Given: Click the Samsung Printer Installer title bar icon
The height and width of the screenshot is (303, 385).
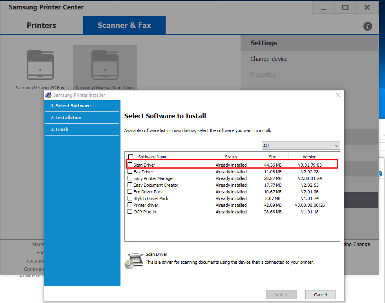Looking at the screenshot, I should 48,95.
